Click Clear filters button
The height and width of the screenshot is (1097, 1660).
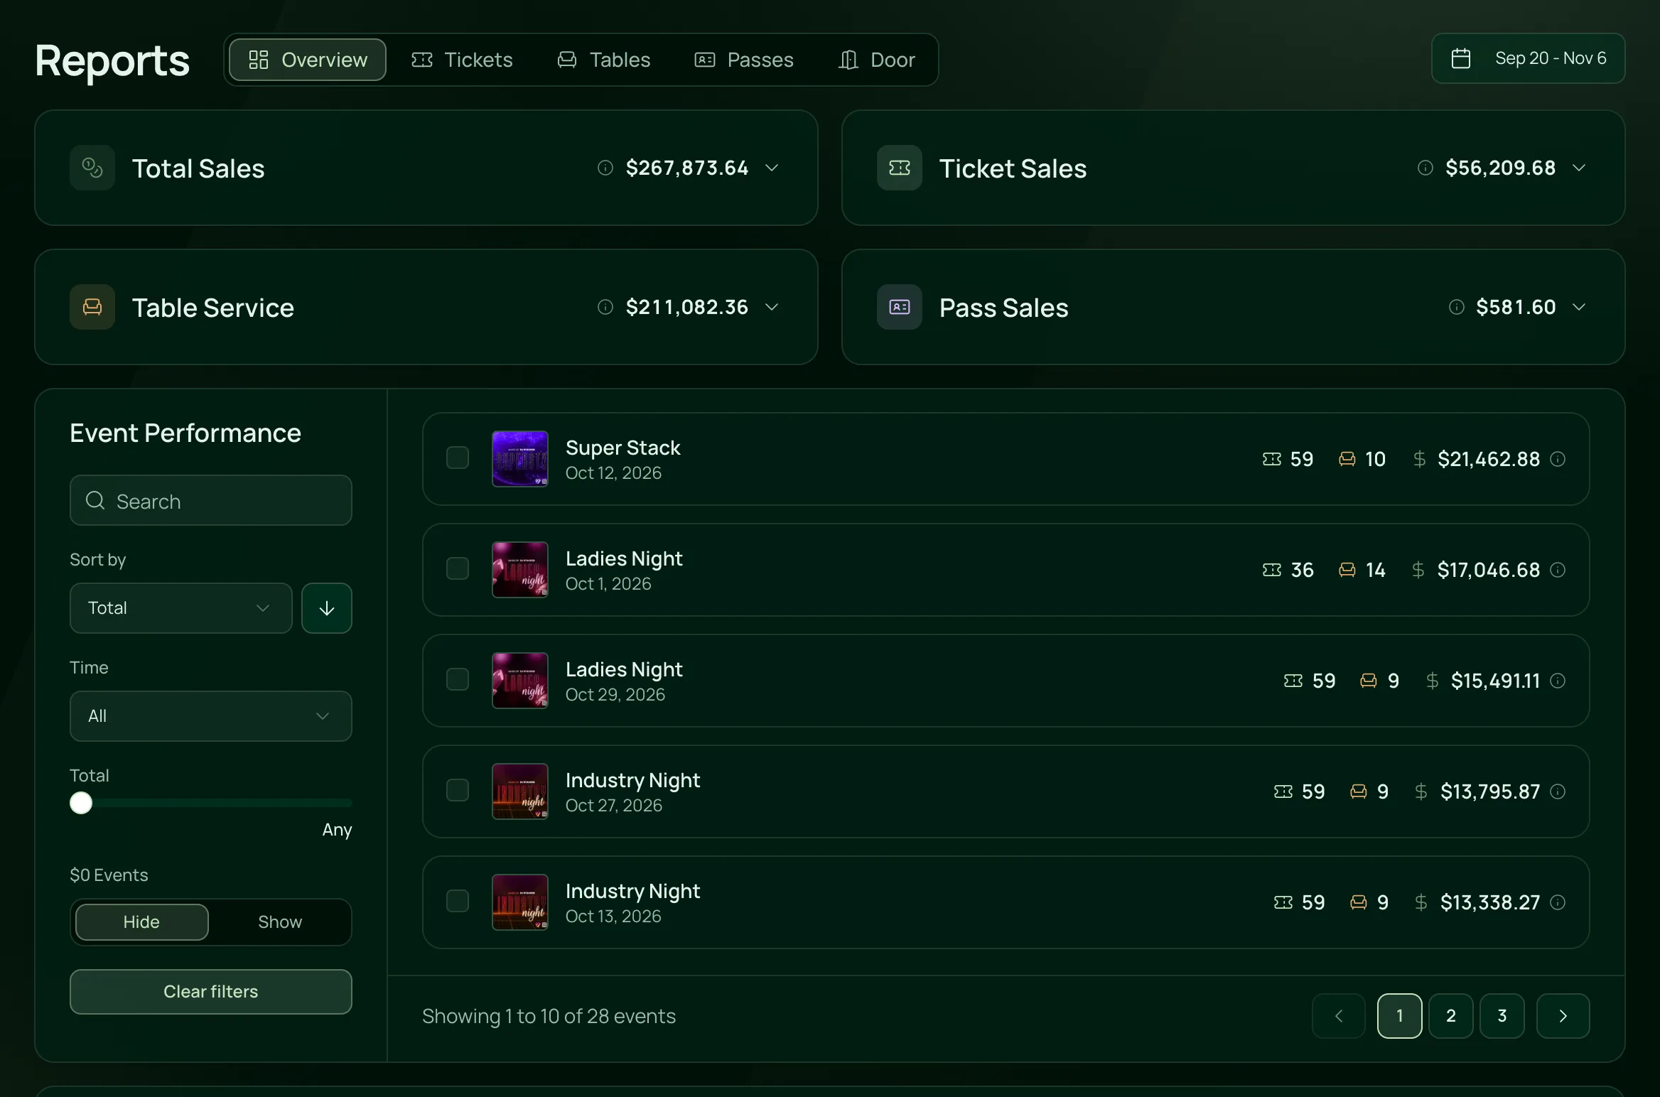[x=211, y=992]
